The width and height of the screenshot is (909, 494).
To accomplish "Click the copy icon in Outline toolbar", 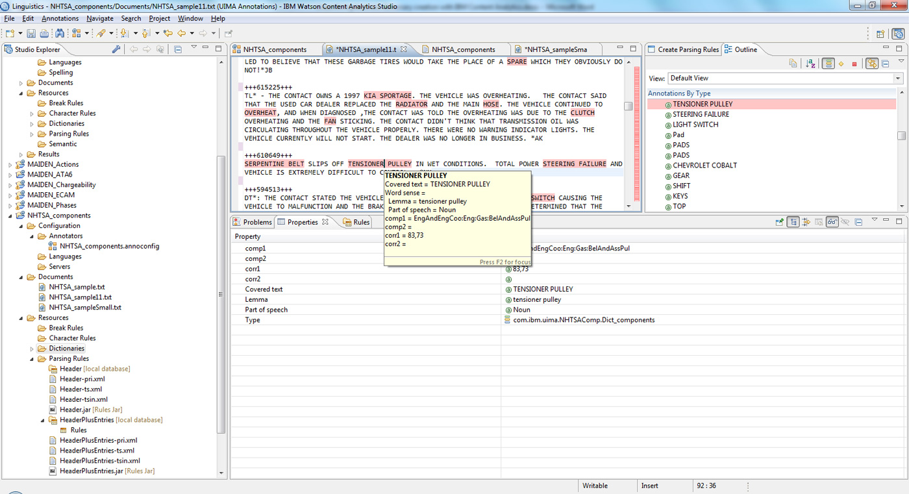I will [x=793, y=64].
